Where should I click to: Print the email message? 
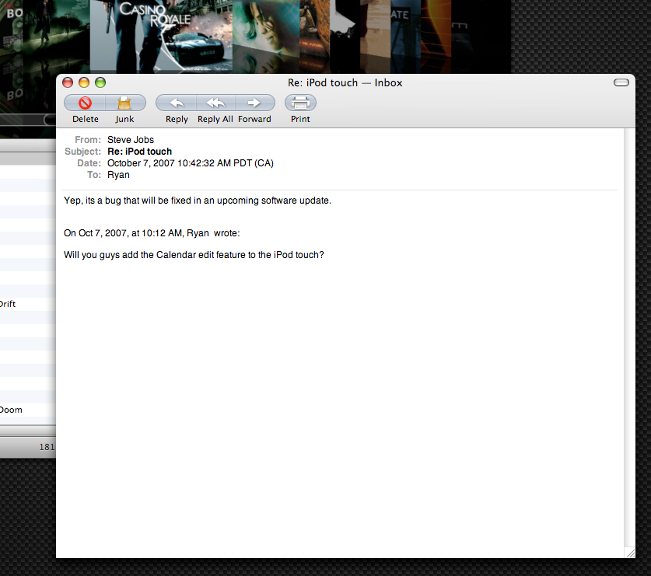click(300, 103)
